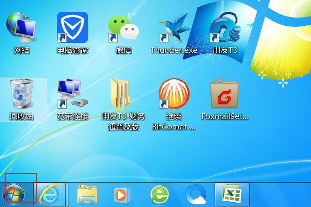Click the 电脑管家 text label

(x=72, y=51)
